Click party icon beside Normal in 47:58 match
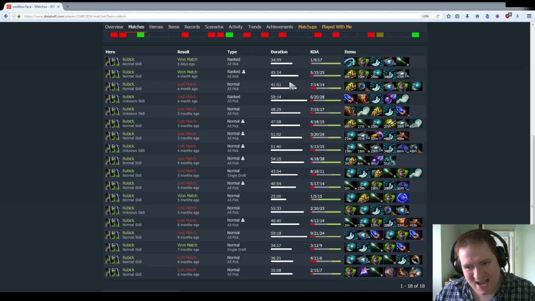The width and height of the screenshot is (535, 301). [x=243, y=121]
